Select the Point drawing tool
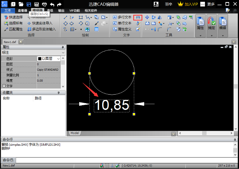 pos(81,29)
